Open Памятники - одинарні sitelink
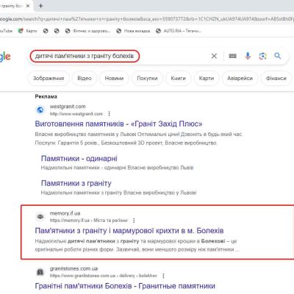 click(79, 159)
